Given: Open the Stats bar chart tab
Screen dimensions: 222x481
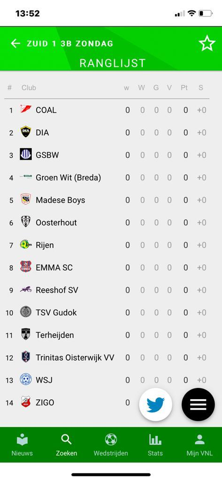Looking at the screenshot, I should (x=155, y=445).
